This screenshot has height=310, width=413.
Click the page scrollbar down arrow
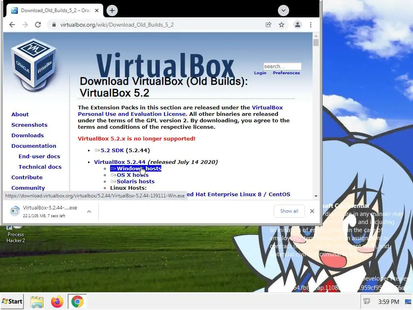tap(316, 196)
